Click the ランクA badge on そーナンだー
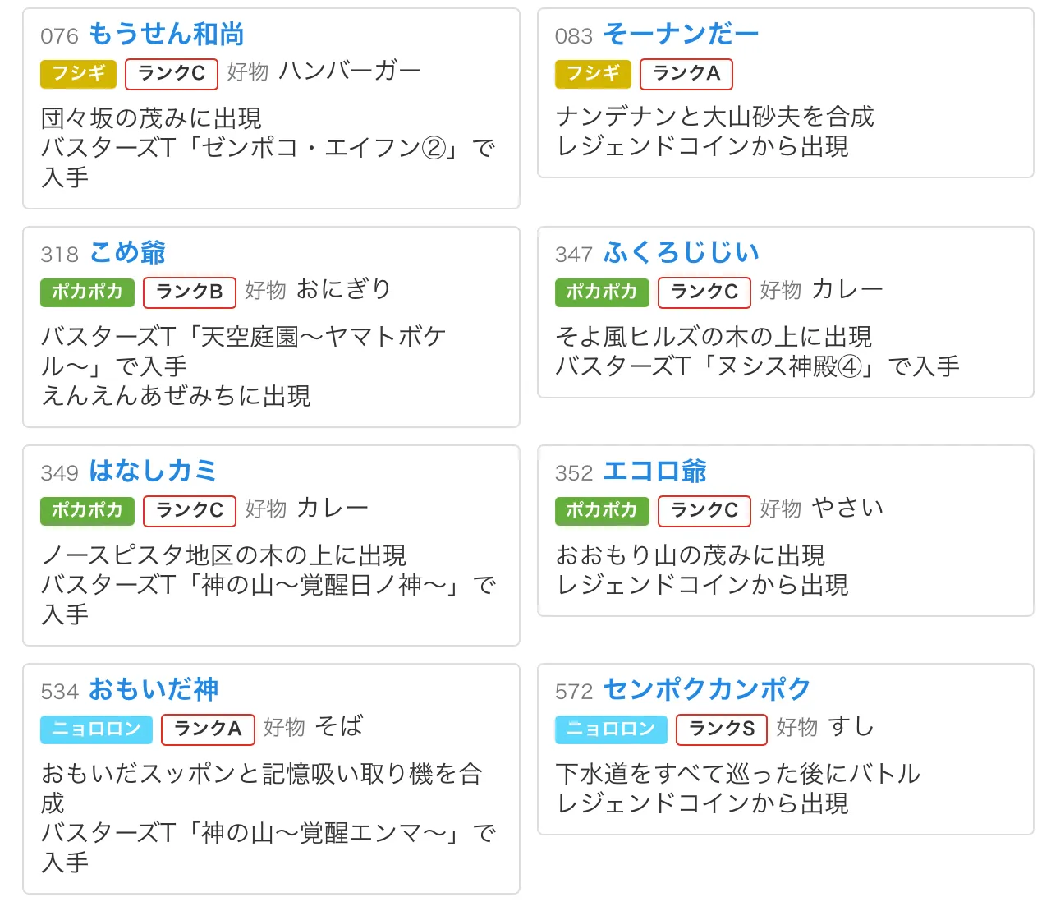 point(686,74)
